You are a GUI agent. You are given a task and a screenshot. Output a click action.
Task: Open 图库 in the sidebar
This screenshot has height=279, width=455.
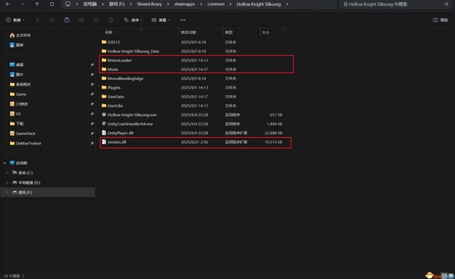click(x=17, y=45)
